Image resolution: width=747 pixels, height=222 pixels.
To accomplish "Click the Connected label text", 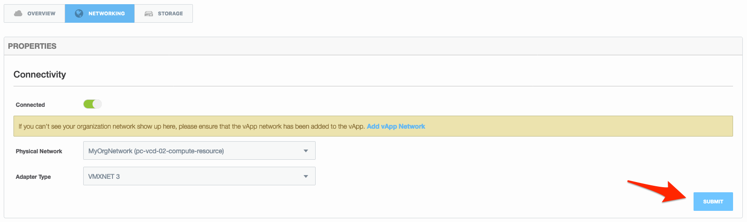I will pyautogui.click(x=30, y=105).
